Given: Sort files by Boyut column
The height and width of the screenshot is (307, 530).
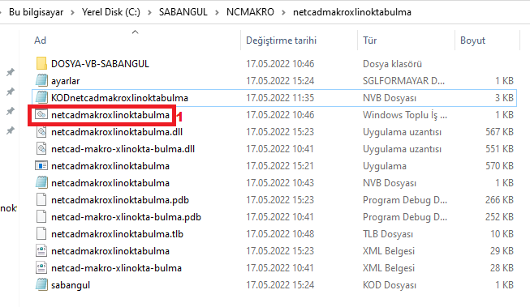Looking at the screenshot, I should (472, 41).
